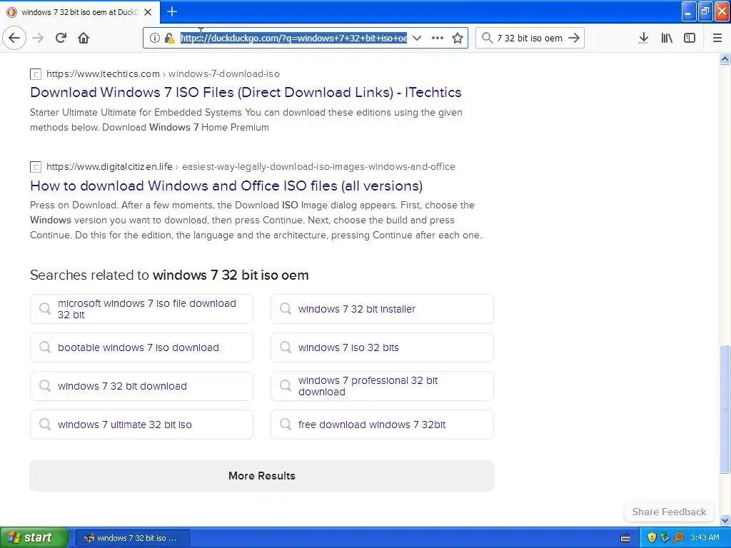Open a new tab with plus button

[171, 11]
